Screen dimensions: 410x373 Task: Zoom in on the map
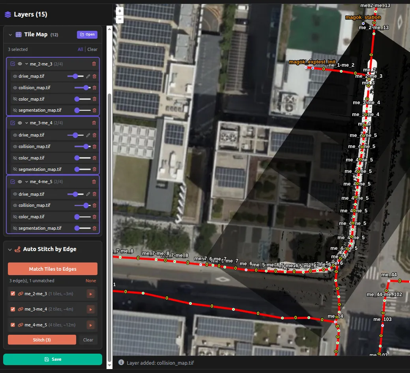click(120, 11)
